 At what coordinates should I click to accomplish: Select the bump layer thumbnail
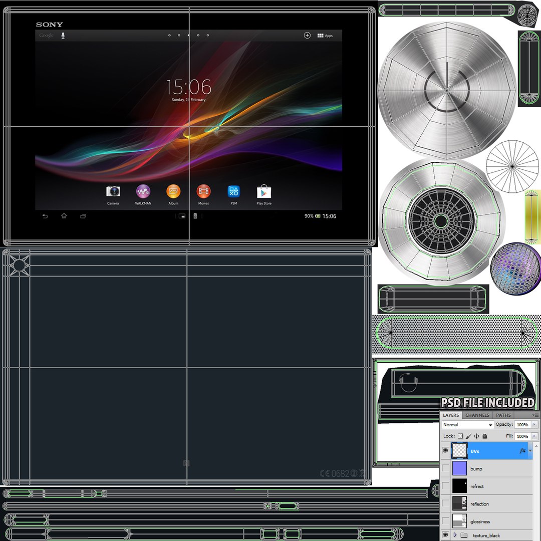[x=459, y=468]
